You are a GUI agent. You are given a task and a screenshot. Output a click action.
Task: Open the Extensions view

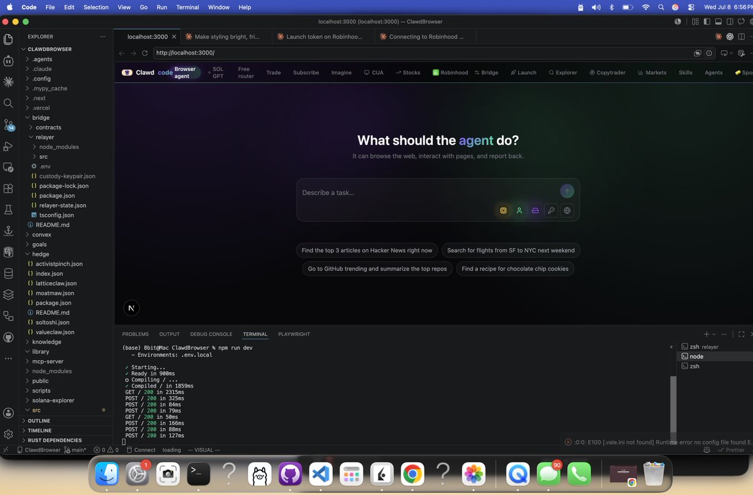pos(8,188)
